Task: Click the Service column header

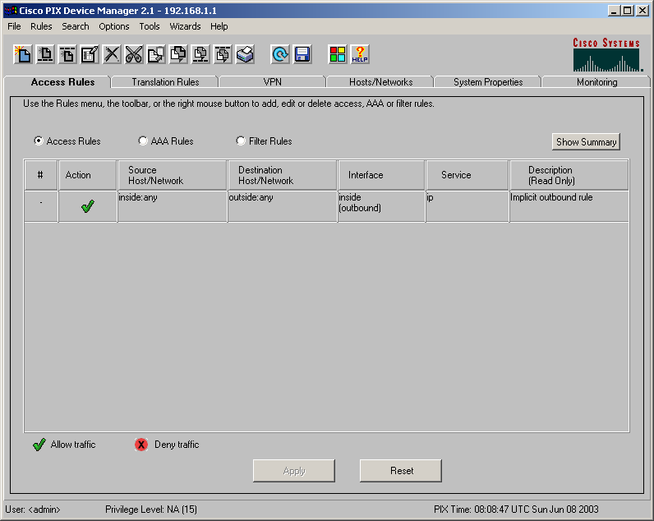Action: coord(467,175)
